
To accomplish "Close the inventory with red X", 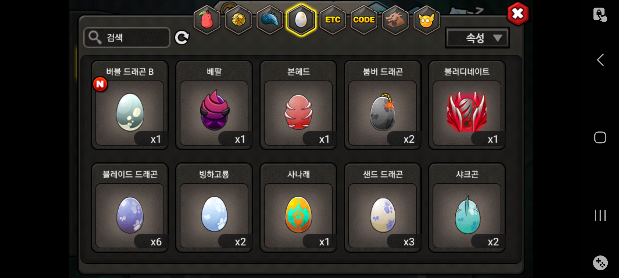I will pyautogui.click(x=518, y=14).
